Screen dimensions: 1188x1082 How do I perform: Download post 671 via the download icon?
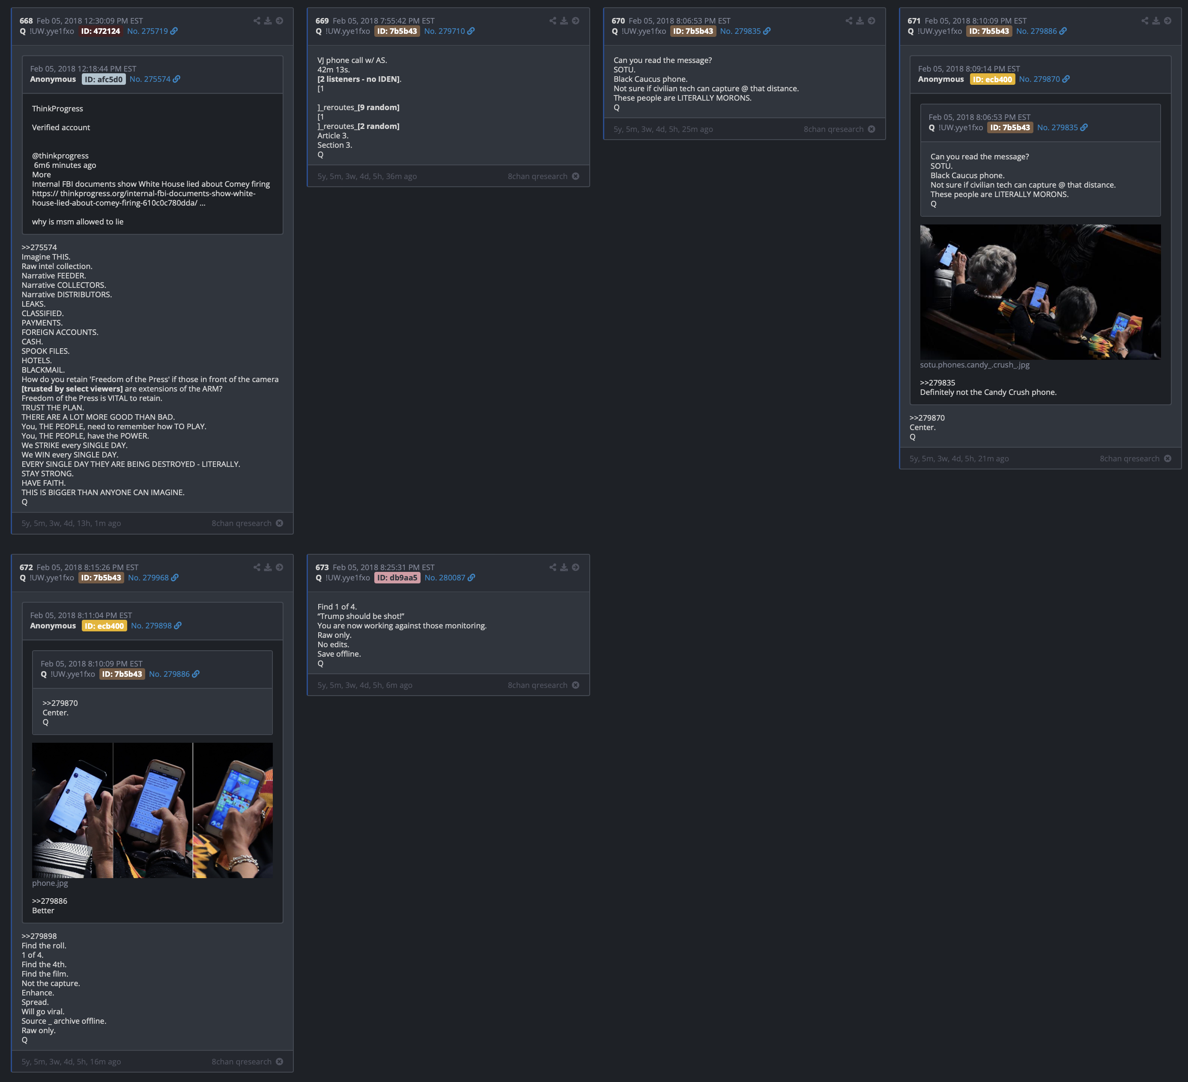point(1156,21)
